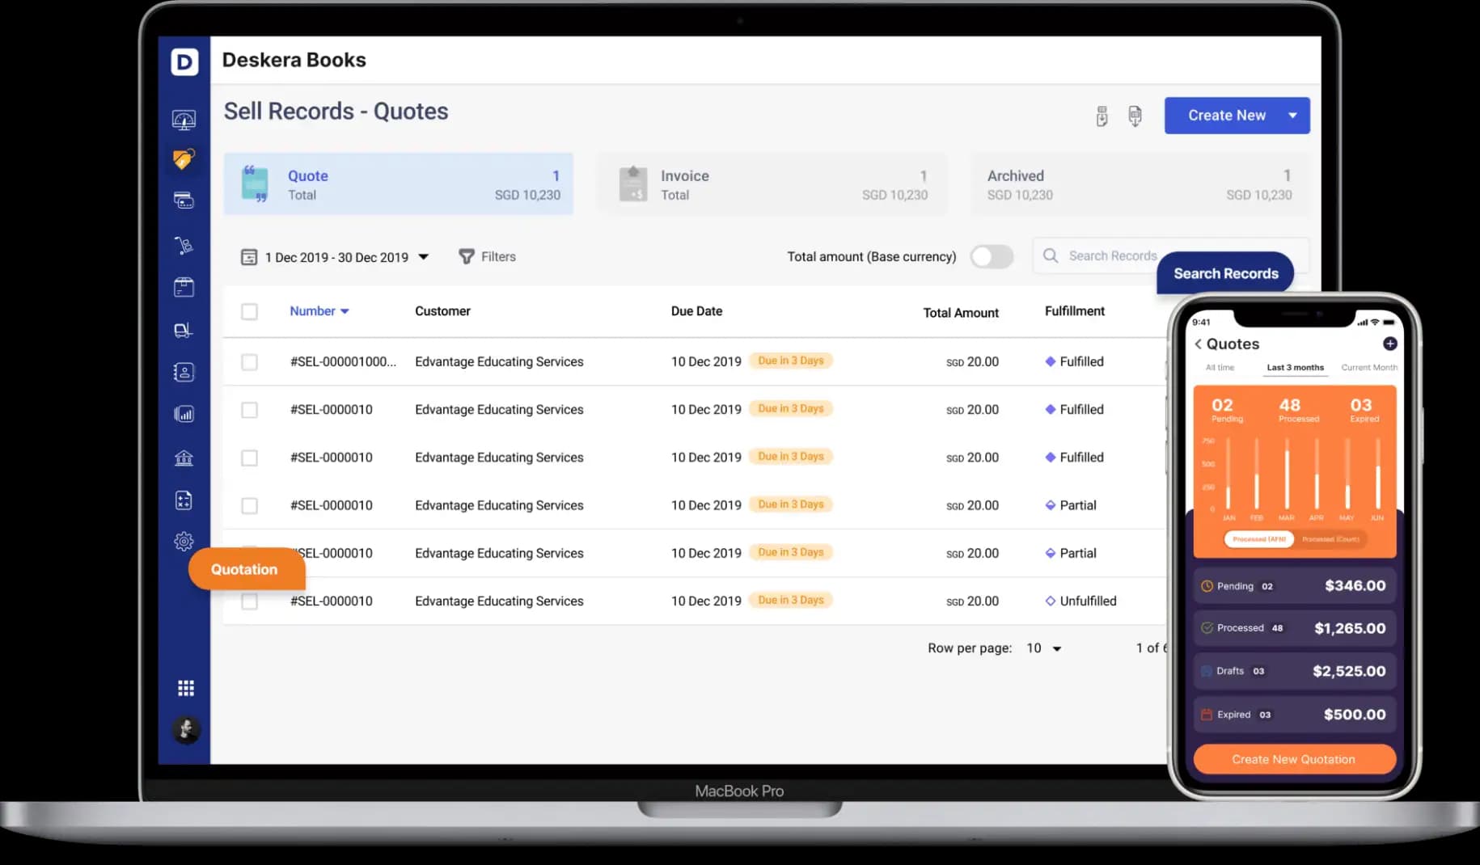Click the hand truck sidebar icon
This screenshot has width=1480, height=865.
coord(184,245)
